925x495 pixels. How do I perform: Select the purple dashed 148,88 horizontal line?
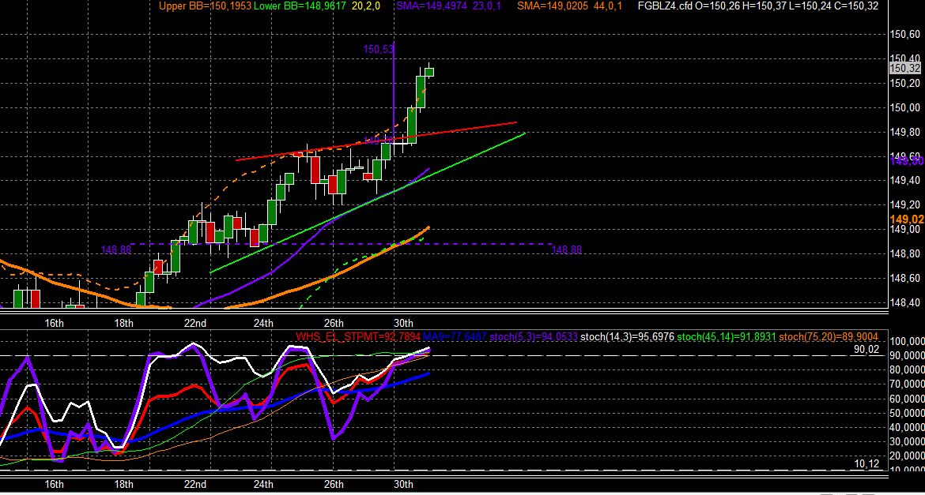342,243
